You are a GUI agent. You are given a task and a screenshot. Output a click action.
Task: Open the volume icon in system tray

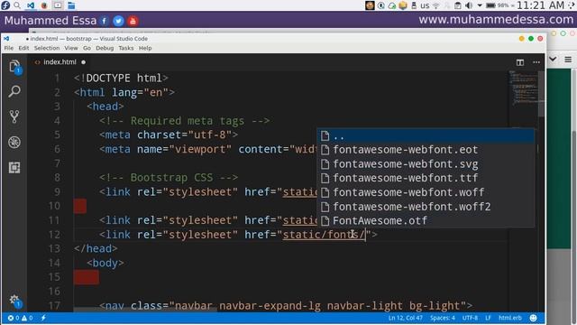pos(469,5)
